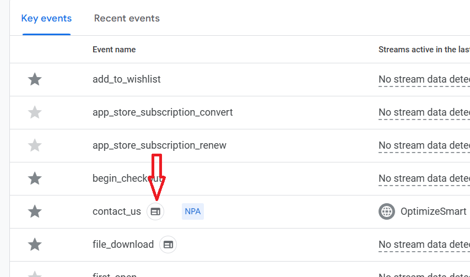Click the file_download event name
Screen dimensions: 470x277
(x=123, y=245)
